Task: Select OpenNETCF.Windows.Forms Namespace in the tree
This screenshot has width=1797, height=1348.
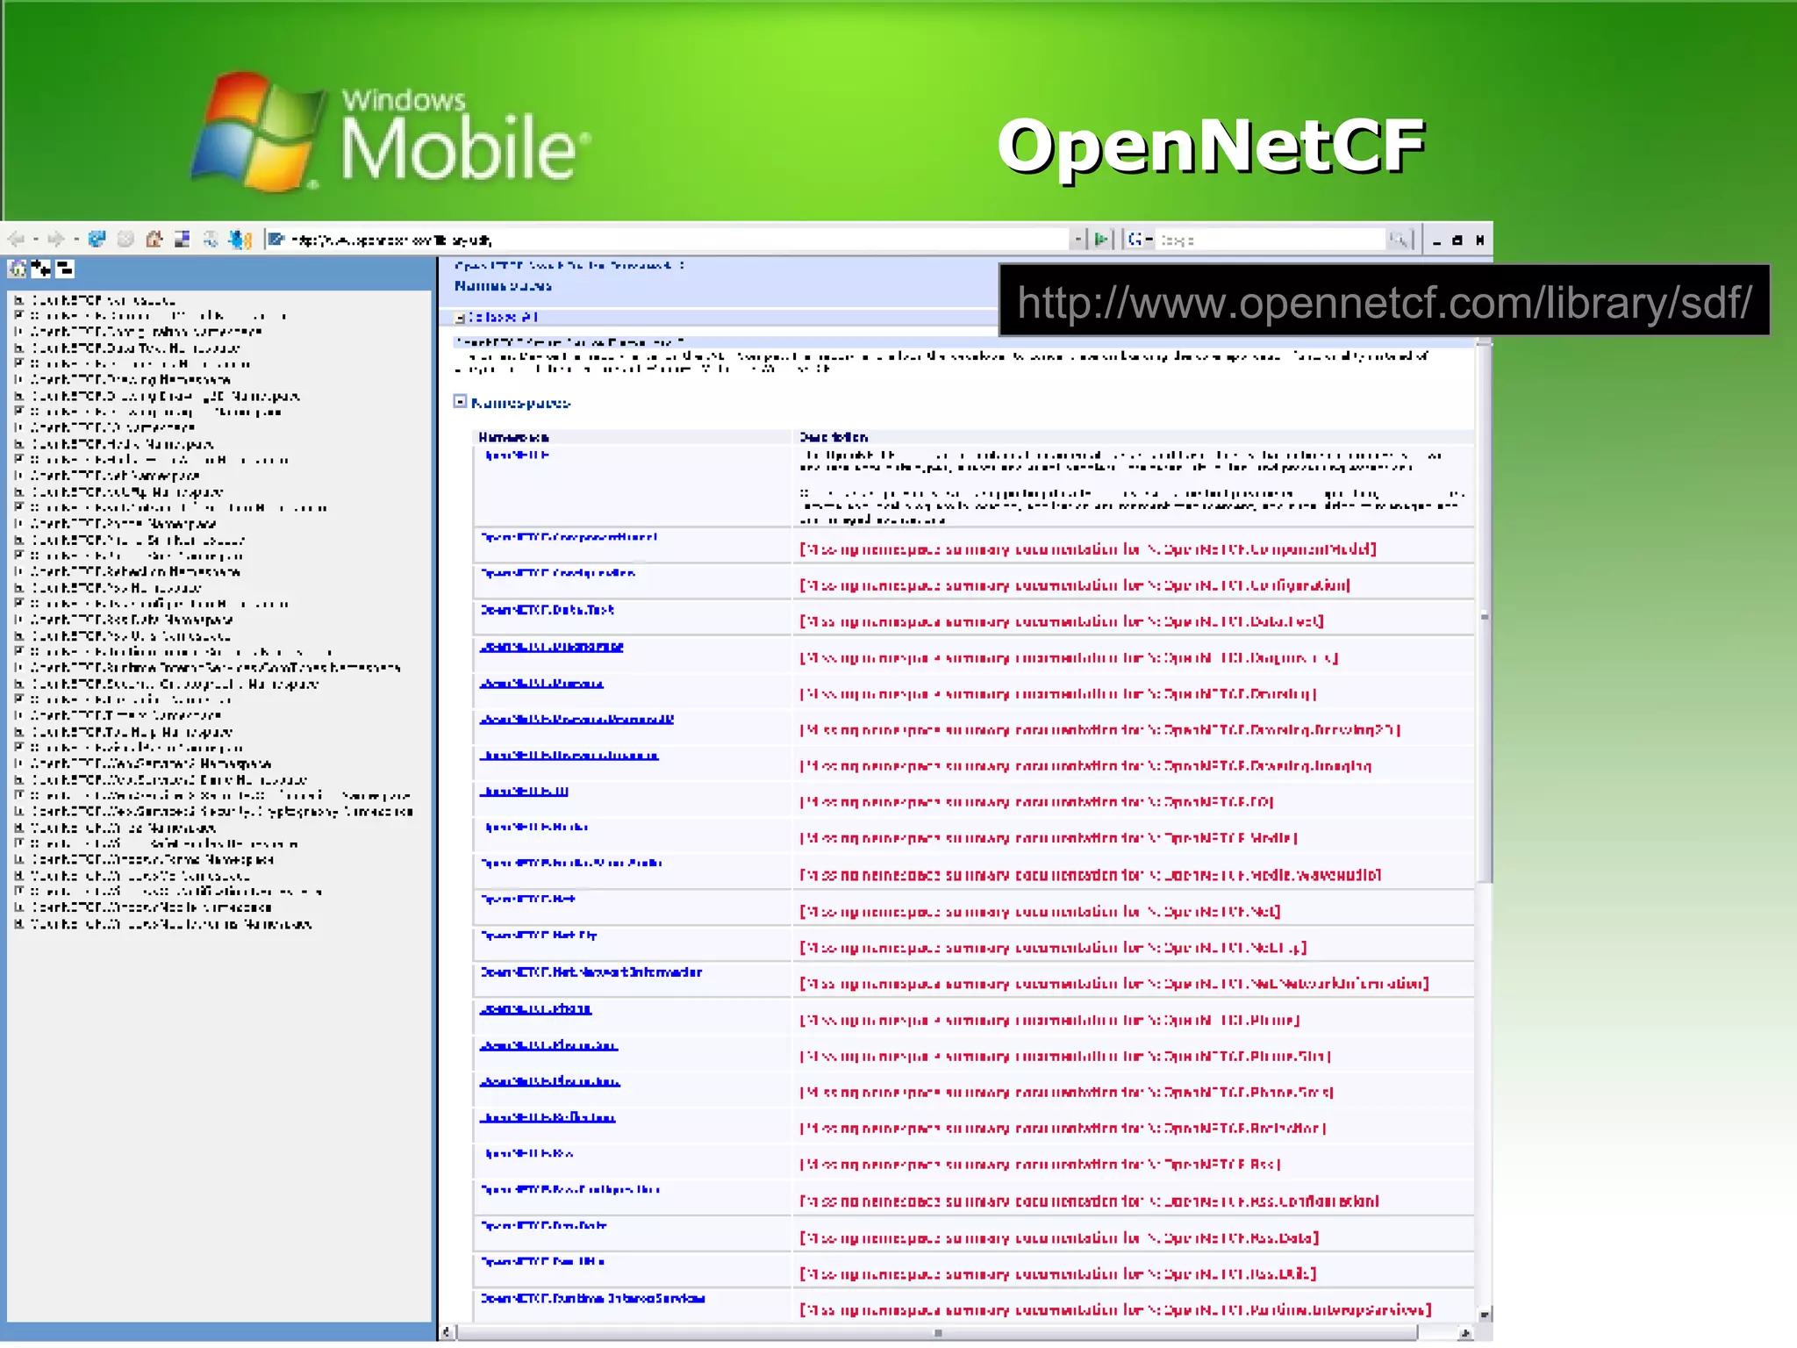Action: (153, 859)
